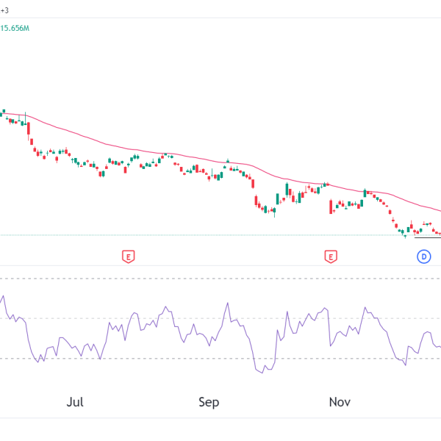
Task: Click the Sep label on time axis
Action: [x=209, y=402]
